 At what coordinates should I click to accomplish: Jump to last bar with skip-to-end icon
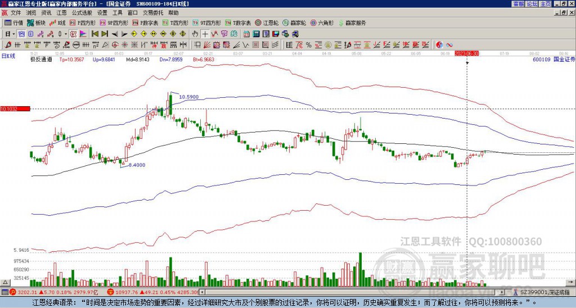[x=105, y=34]
